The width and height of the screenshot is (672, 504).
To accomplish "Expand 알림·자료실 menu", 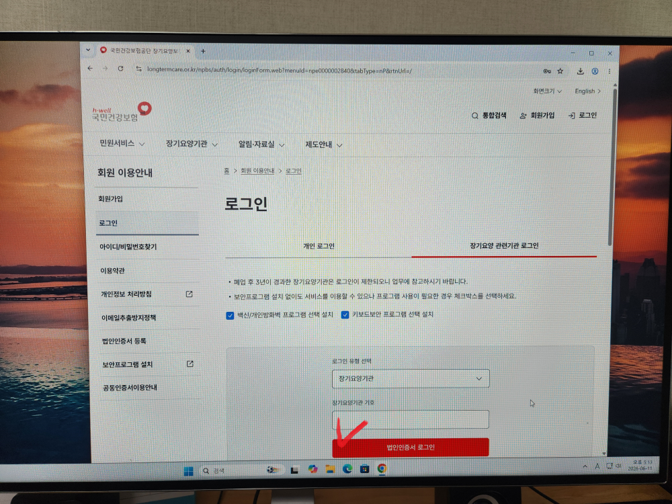I will 261,144.
